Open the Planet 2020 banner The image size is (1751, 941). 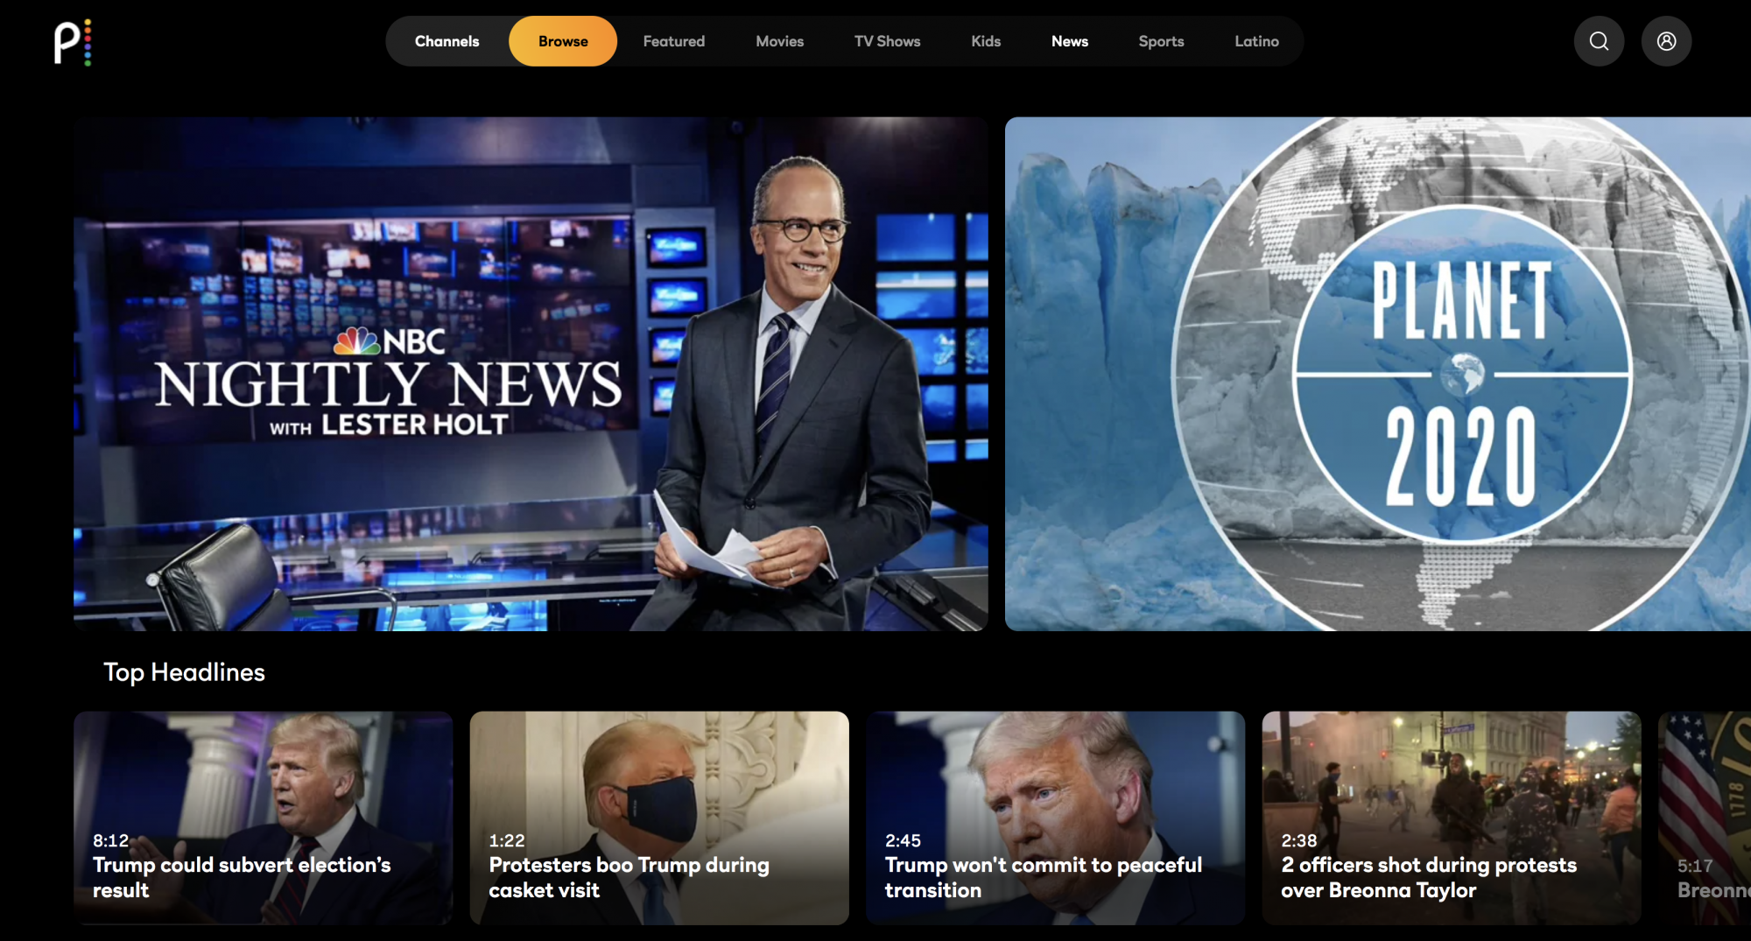(x=1378, y=374)
